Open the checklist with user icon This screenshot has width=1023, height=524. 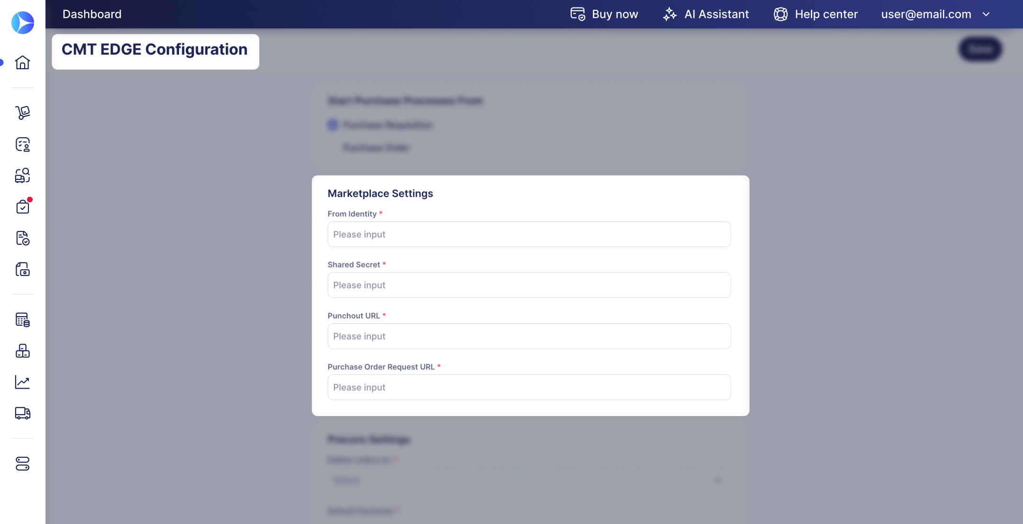click(22, 144)
